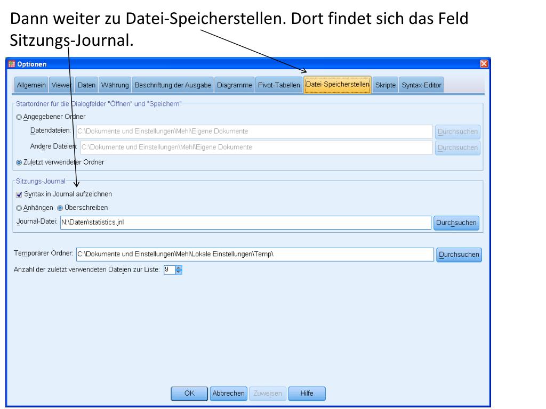Click the Startordner group label text
This screenshot has height=409, width=546.
(x=99, y=104)
